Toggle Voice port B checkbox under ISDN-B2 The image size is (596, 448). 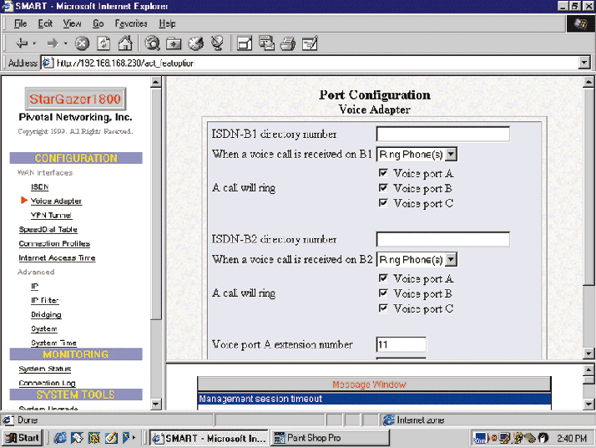point(383,293)
